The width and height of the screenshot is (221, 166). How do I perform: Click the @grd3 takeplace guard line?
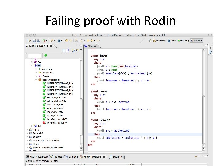[x=124, y=73]
